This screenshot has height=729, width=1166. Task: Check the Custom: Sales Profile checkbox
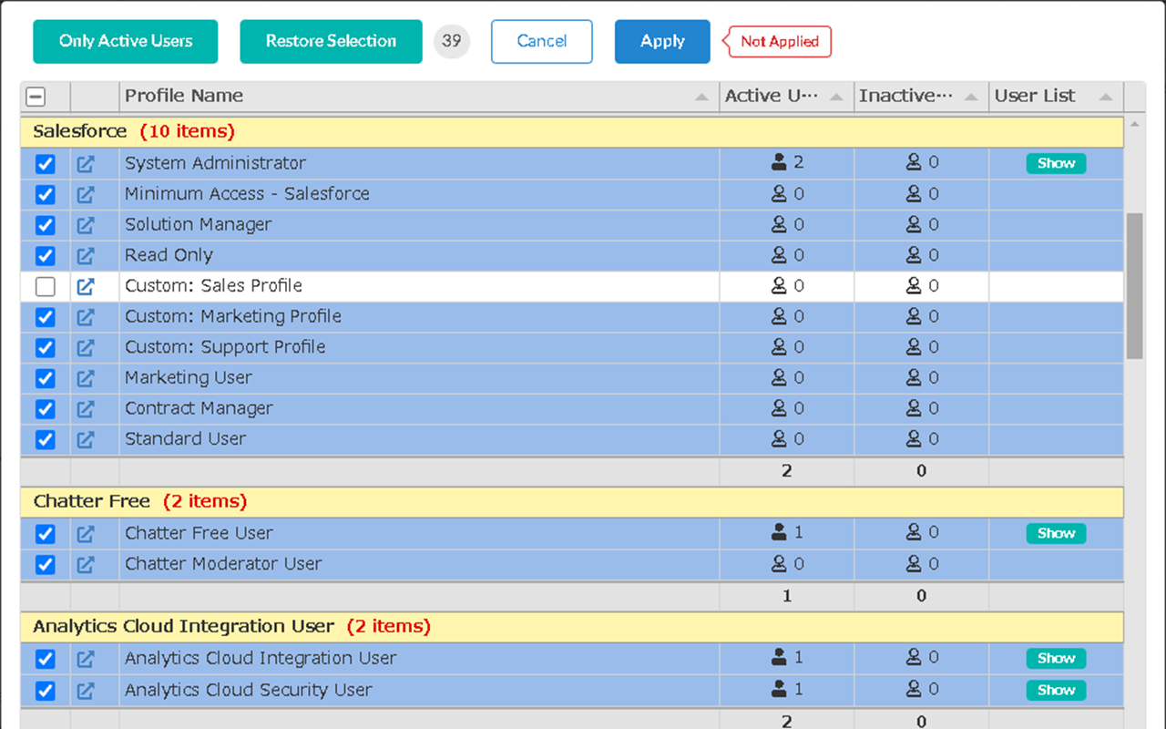45,287
